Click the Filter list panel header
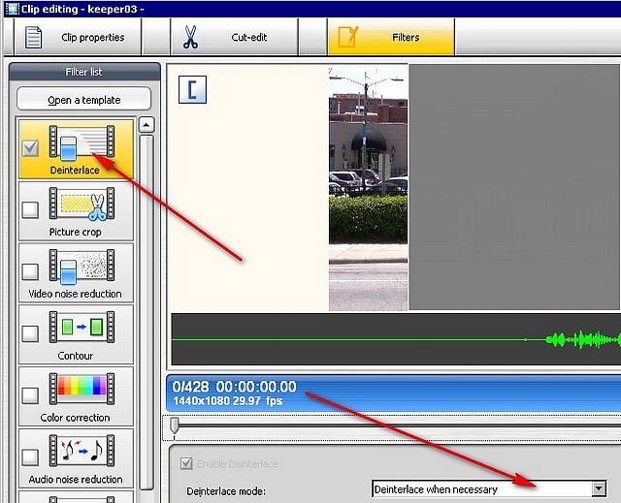Screen dimensions: 621x503 pyautogui.click(x=84, y=72)
